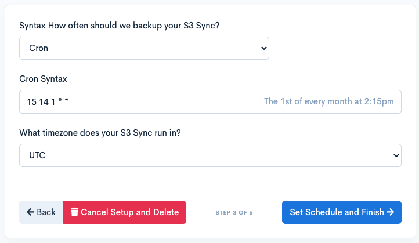Click the STEP 3 OF 6 indicator

(x=234, y=213)
